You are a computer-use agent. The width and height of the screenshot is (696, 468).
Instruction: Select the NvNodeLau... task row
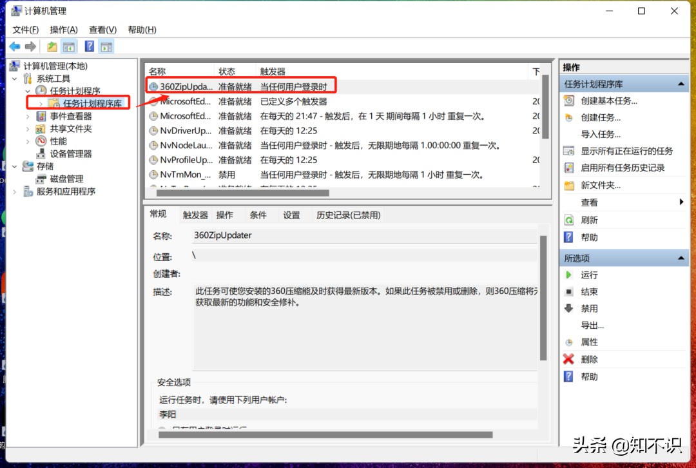(343, 145)
